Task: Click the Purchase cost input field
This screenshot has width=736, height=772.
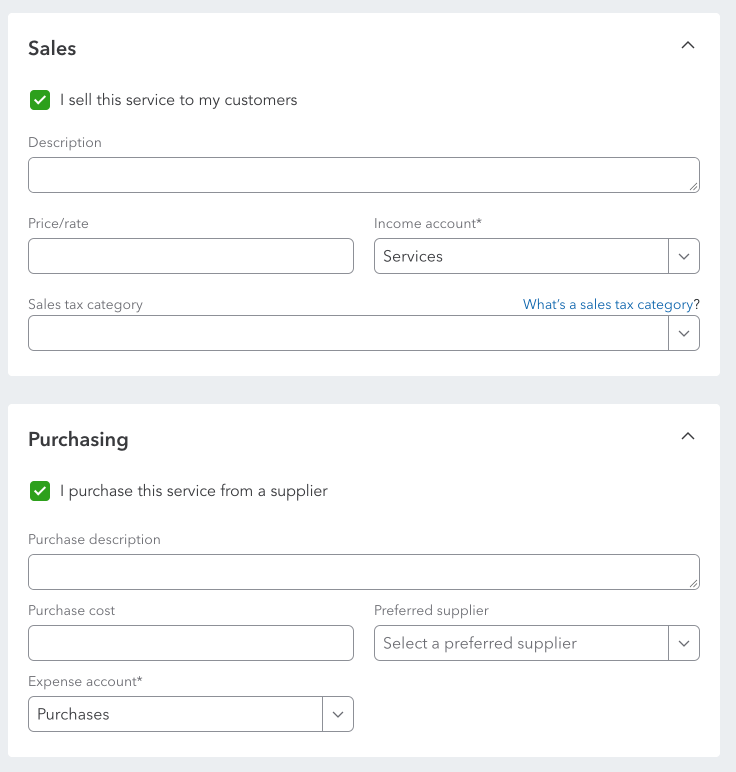Action: tap(191, 643)
